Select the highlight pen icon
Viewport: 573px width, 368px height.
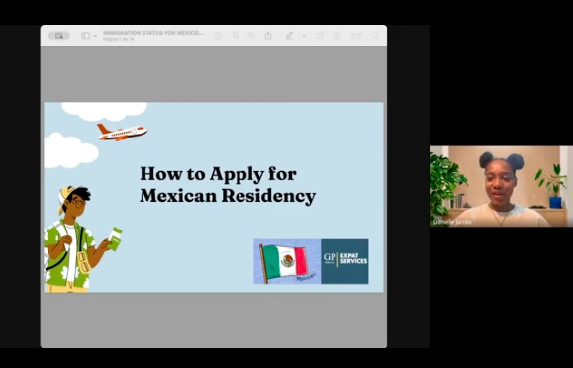pos(289,36)
